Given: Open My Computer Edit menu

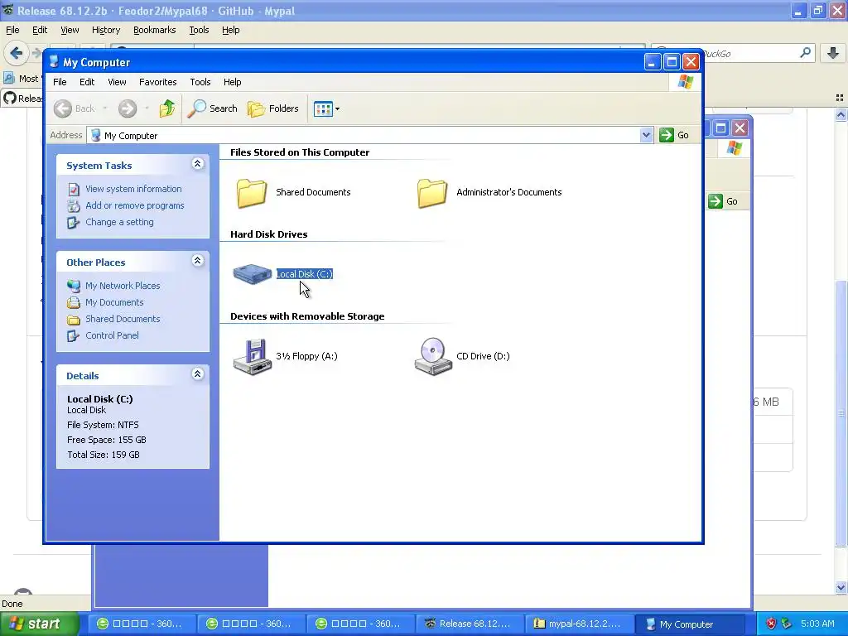Looking at the screenshot, I should point(87,82).
